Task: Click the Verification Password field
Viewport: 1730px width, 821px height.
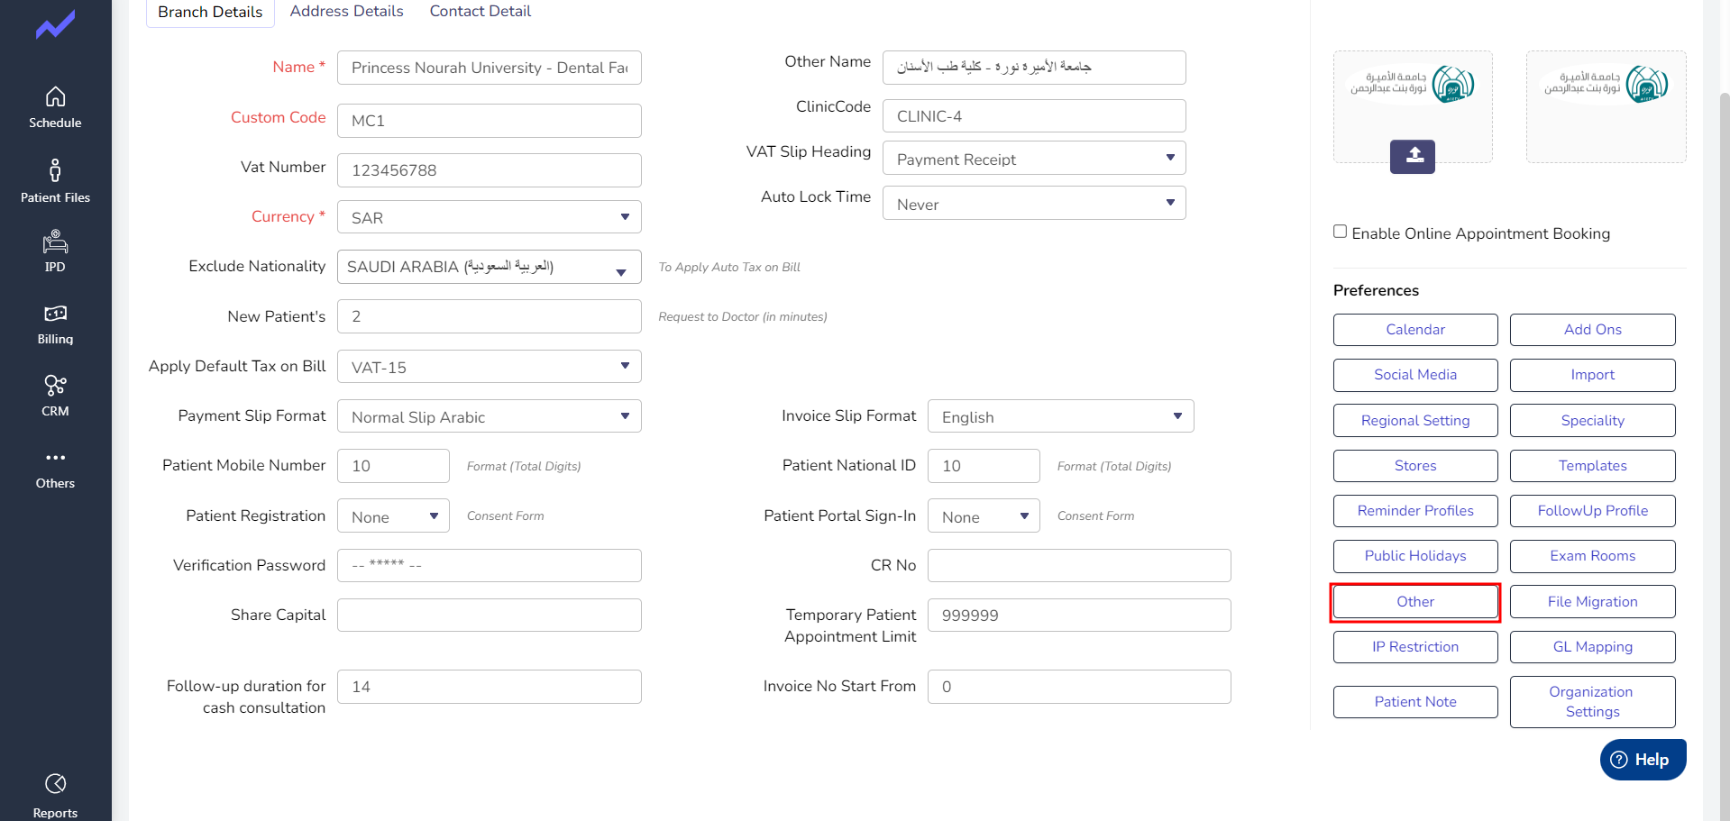Action: click(x=490, y=566)
